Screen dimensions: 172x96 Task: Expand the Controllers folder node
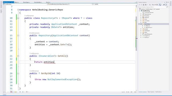(141, 21)
